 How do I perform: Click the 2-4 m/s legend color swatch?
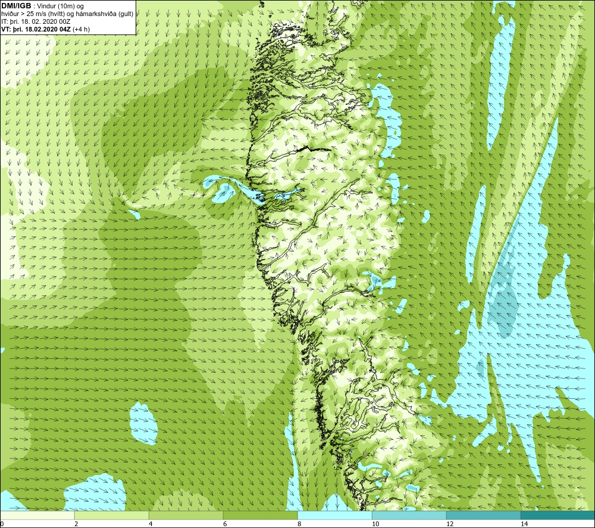tap(112, 515)
